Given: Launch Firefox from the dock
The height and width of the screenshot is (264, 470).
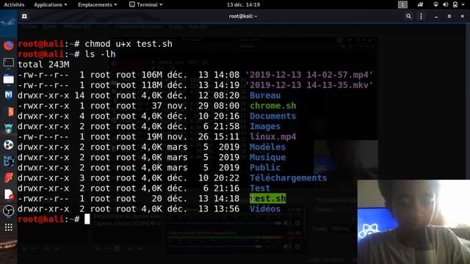Looking at the screenshot, I should click(x=8, y=45).
